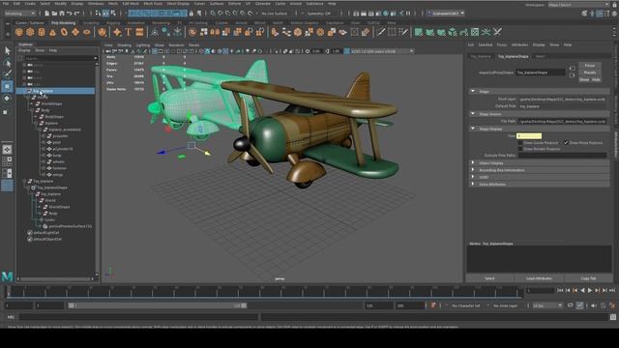Expand the Object Display section
This screenshot has width=619, height=348.
pos(473,163)
